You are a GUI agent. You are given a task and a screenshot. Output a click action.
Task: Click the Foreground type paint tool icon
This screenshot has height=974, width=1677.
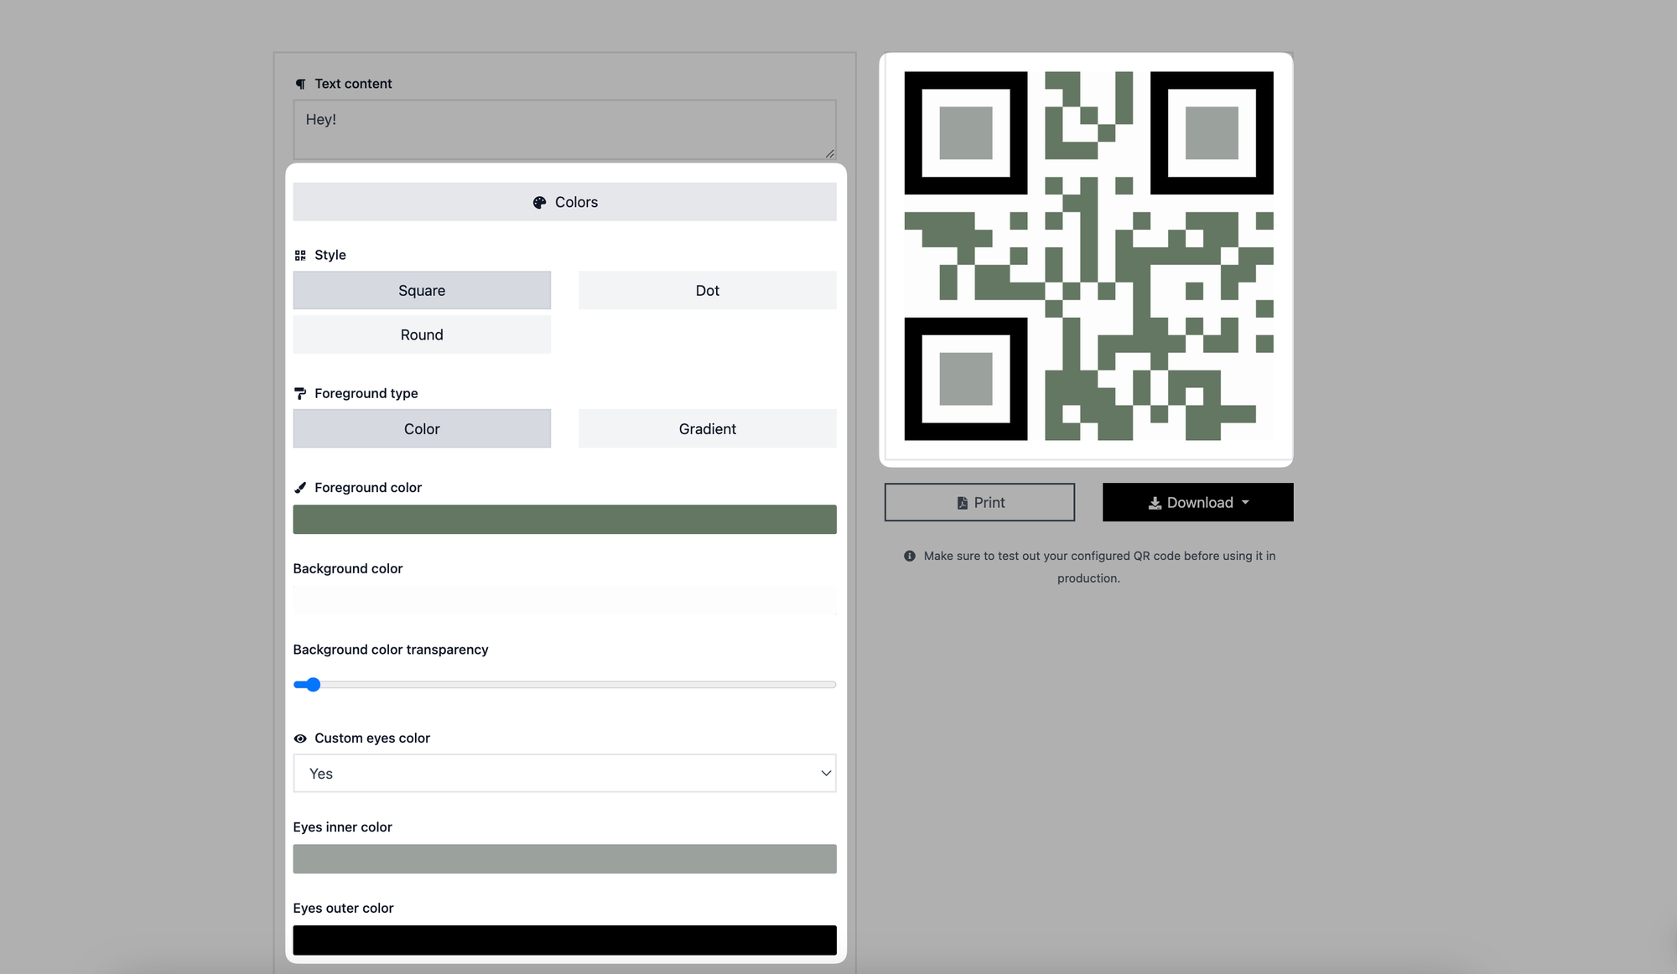point(299,392)
